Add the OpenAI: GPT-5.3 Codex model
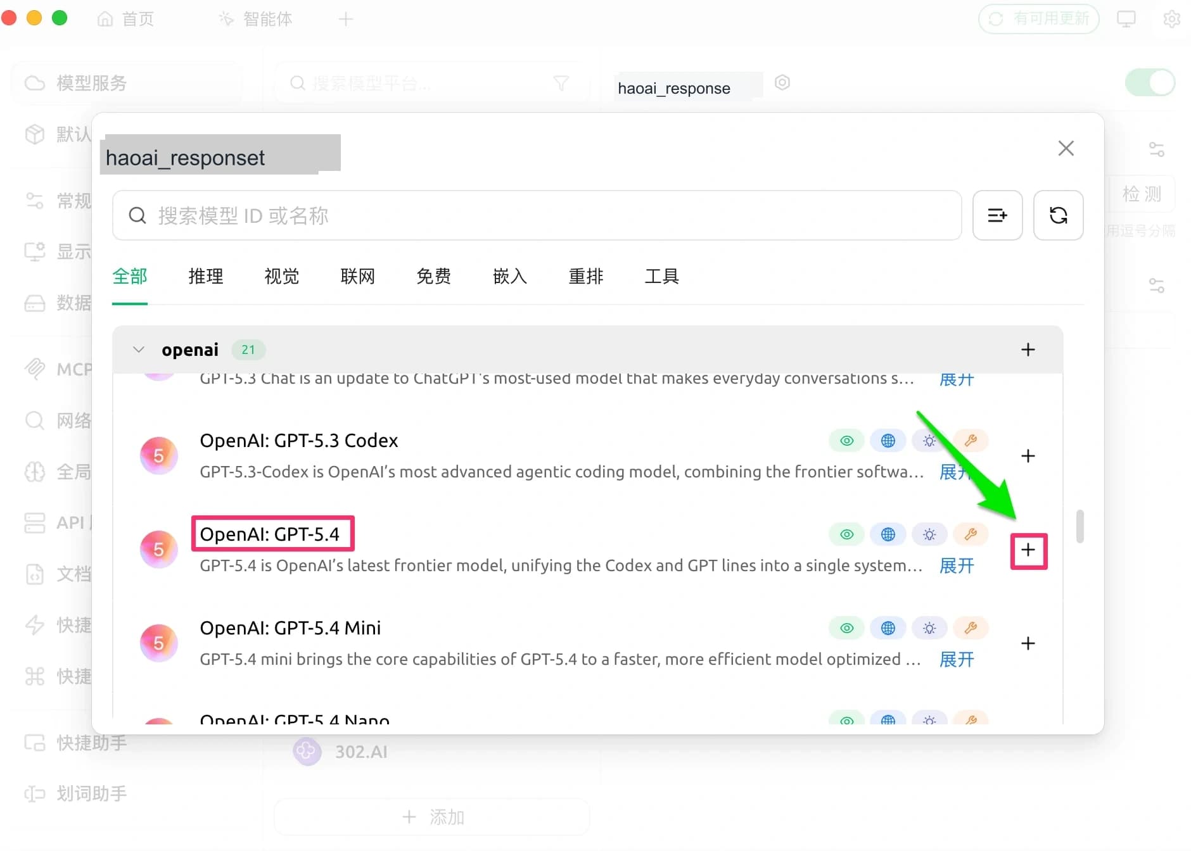 (x=1028, y=456)
